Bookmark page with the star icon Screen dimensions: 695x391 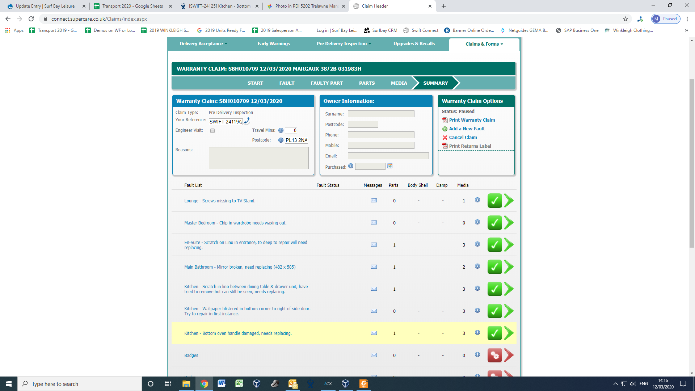pyautogui.click(x=625, y=19)
